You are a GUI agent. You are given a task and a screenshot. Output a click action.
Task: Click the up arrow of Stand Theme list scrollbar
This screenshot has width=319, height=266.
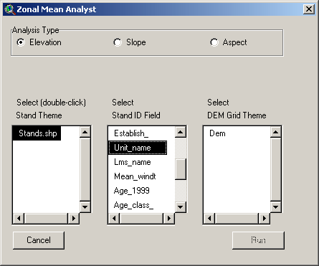85,132
